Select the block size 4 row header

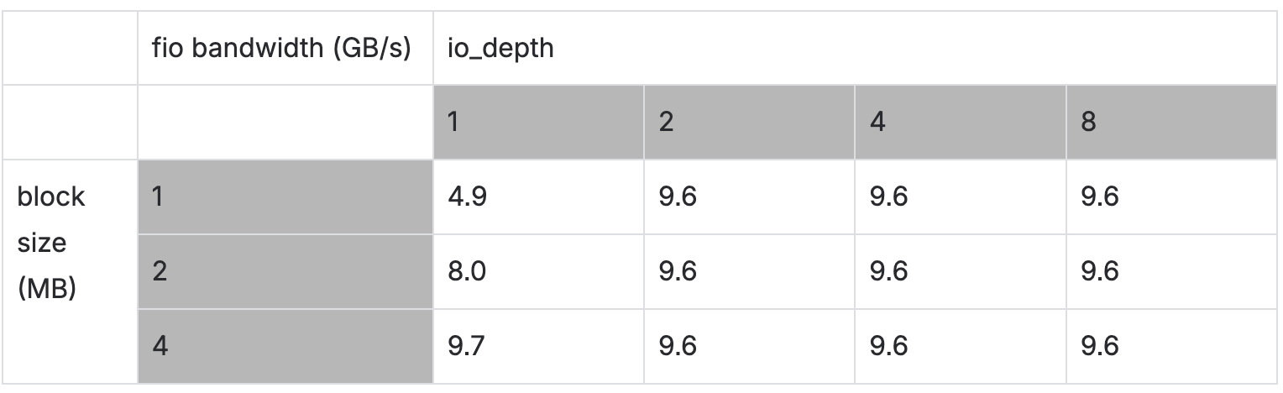coord(285,346)
